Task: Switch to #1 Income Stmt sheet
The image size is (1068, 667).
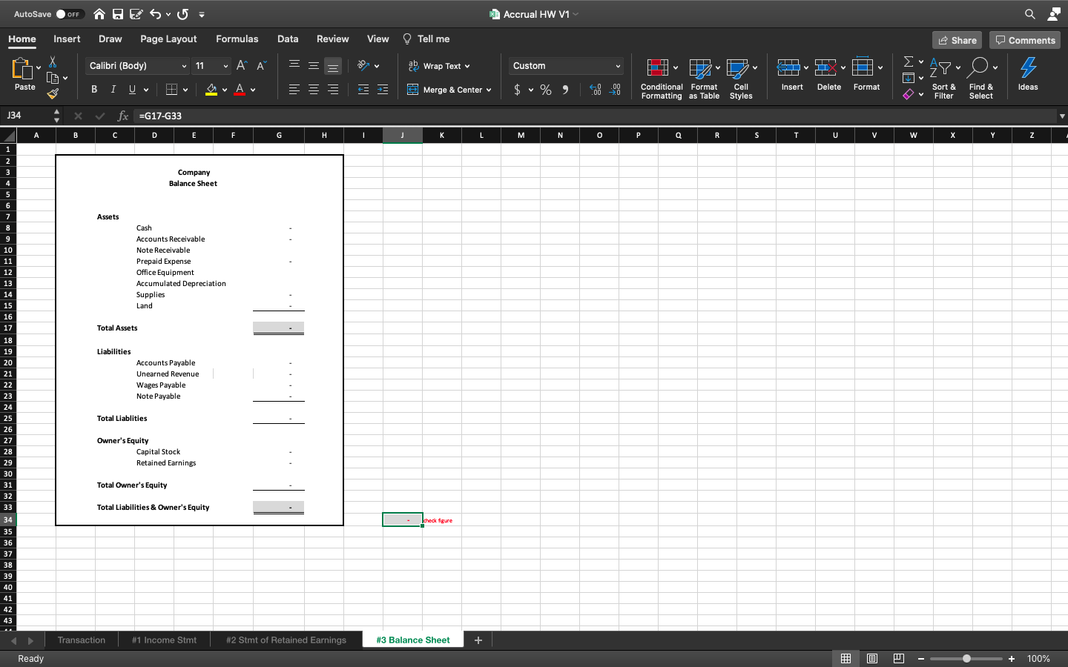Action: tap(164, 640)
